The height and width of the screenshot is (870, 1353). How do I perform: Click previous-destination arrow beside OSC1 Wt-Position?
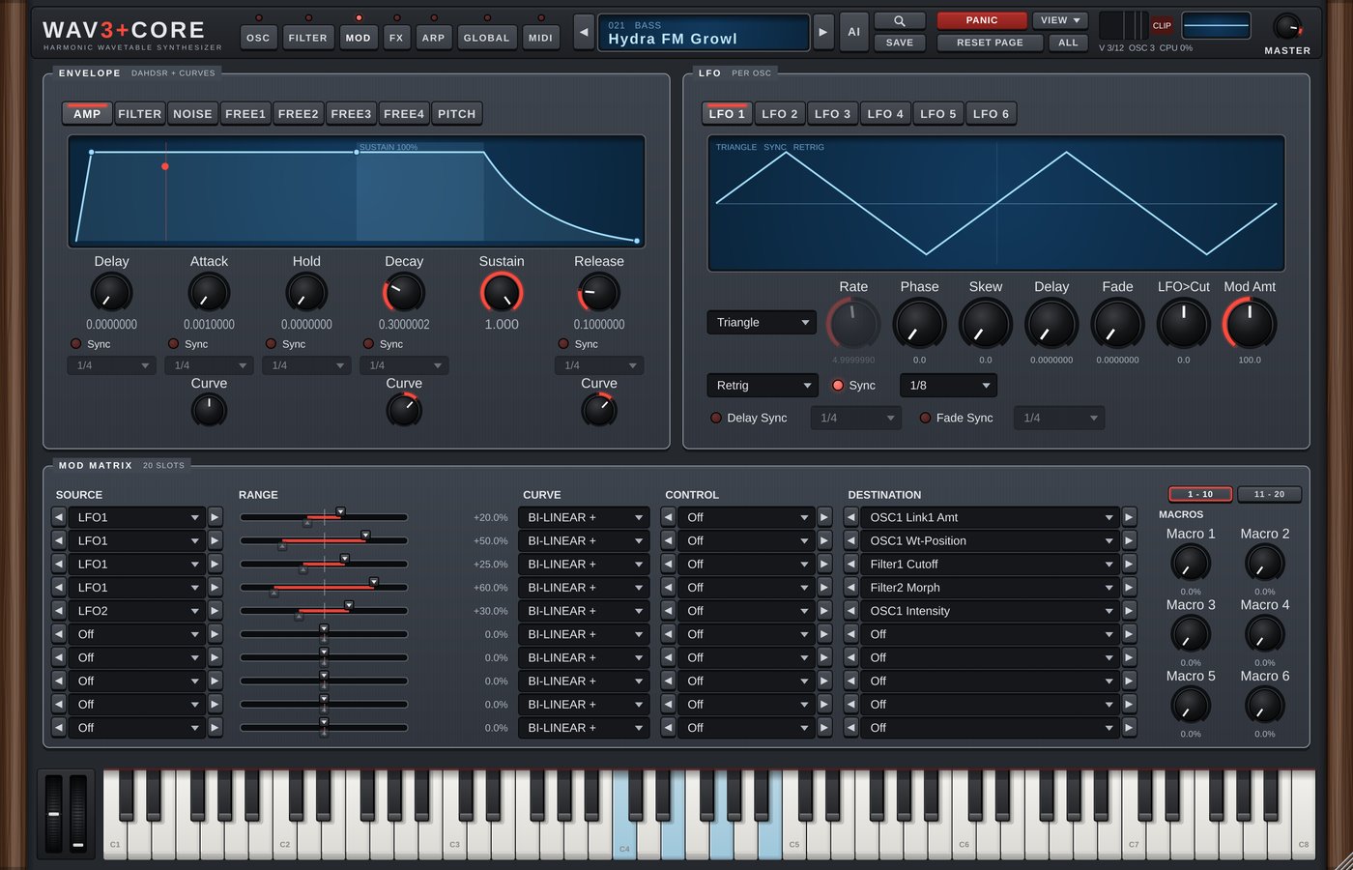coord(850,540)
